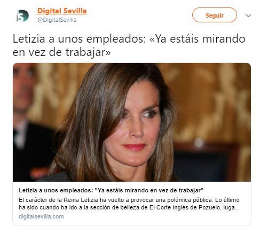Image resolution: width=260 pixels, height=227 pixels.
Task: Open the article preview photo
Action: pos(132,122)
